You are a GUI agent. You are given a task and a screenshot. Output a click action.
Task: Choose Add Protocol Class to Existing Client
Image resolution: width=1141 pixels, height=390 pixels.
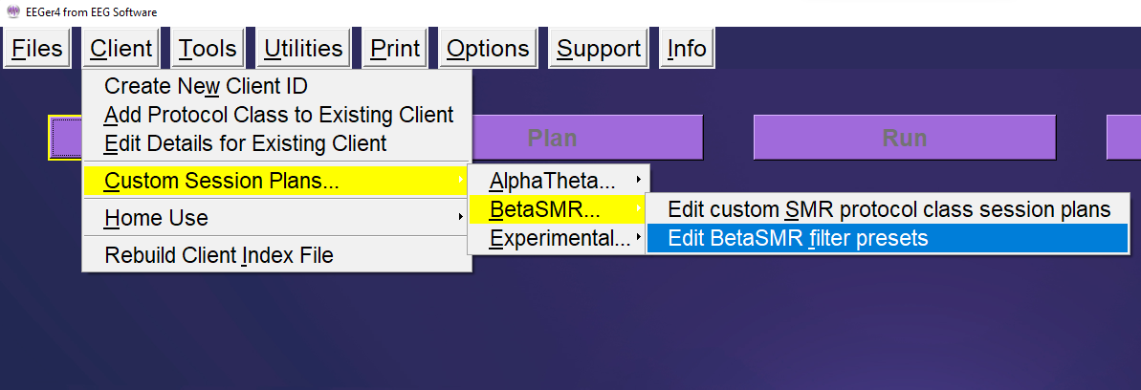click(278, 115)
